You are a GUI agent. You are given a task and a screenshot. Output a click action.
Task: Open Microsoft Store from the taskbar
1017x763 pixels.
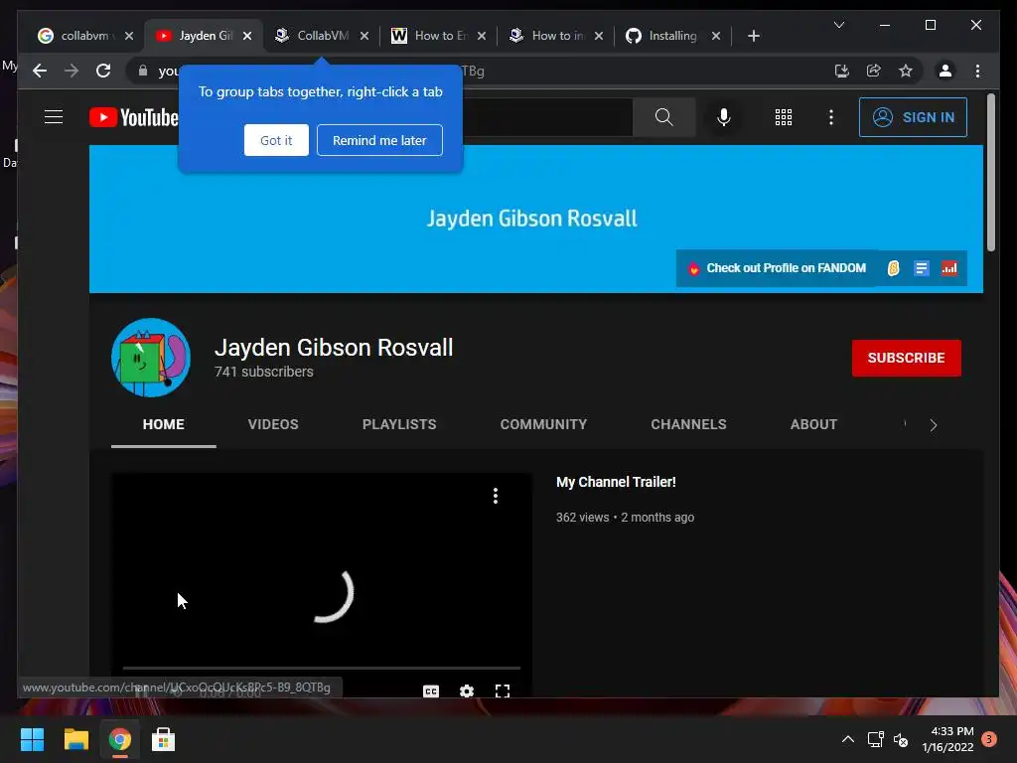163,739
